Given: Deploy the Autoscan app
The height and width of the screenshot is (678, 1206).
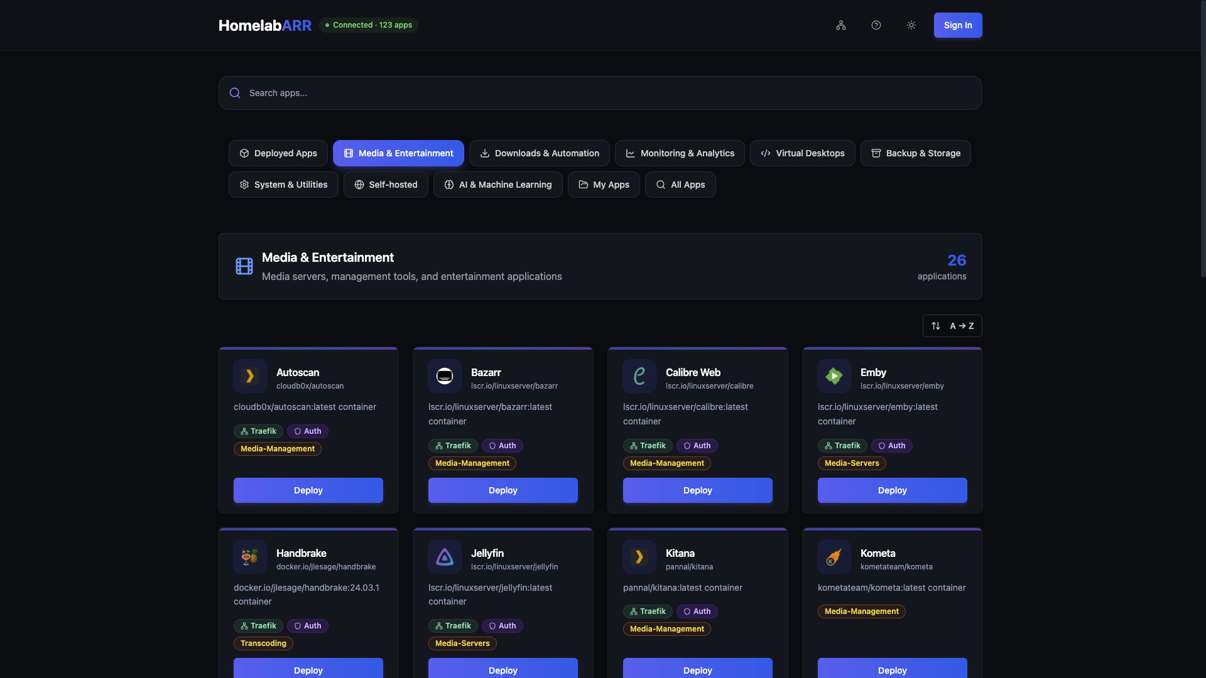Looking at the screenshot, I should pos(308,490).
